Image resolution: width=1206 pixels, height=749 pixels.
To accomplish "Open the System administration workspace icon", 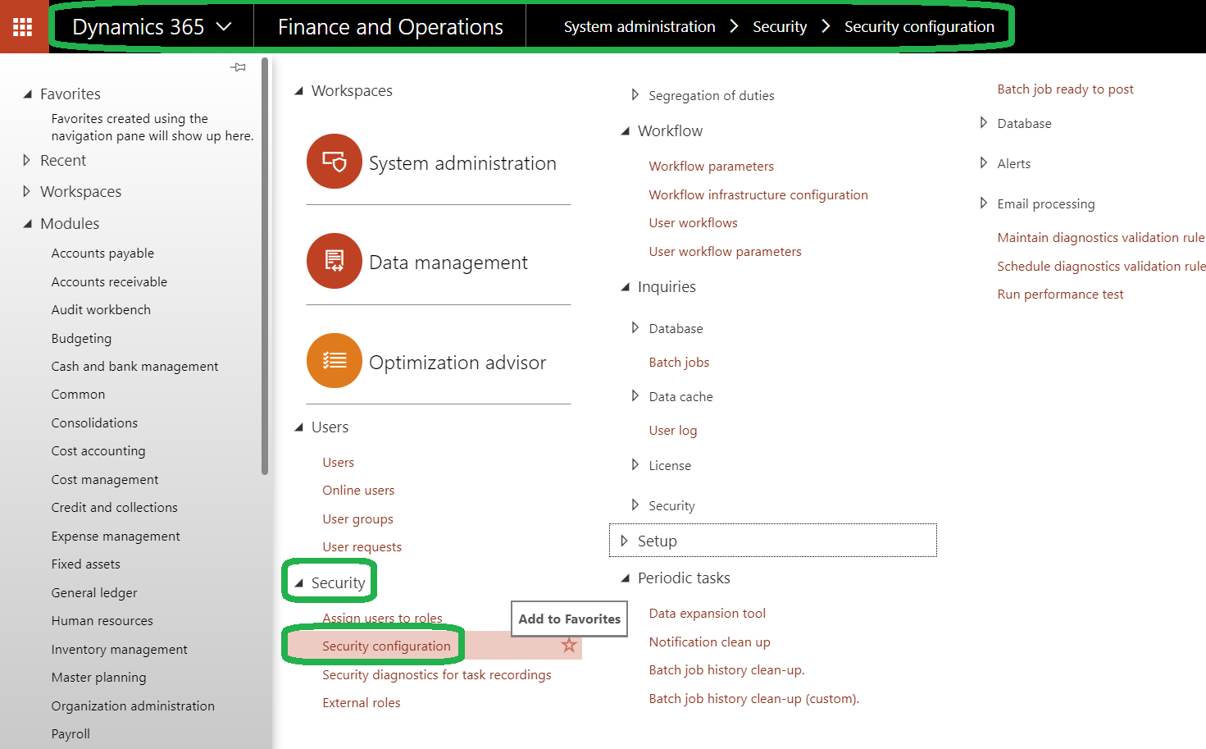I will pos(334,162).
